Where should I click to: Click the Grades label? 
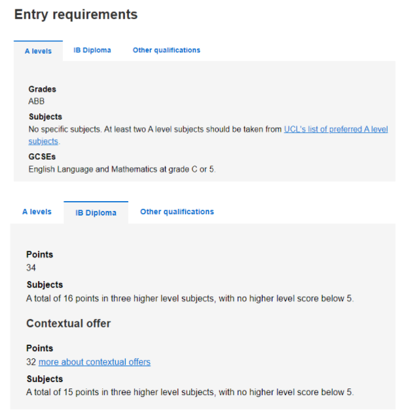[x=42, y=89]
